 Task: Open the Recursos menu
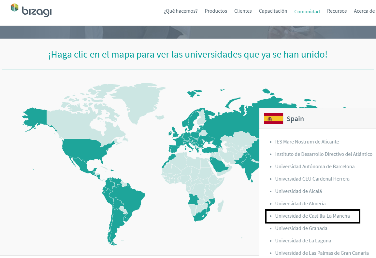pos(337,11)
